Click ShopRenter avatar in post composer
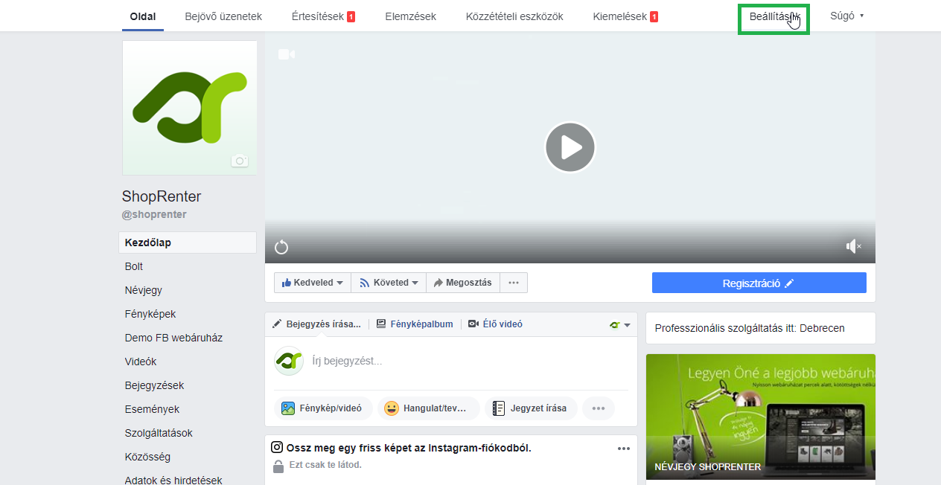Image resolution: width=941 pixels, height=485 pixels. [x=289, y=361]
